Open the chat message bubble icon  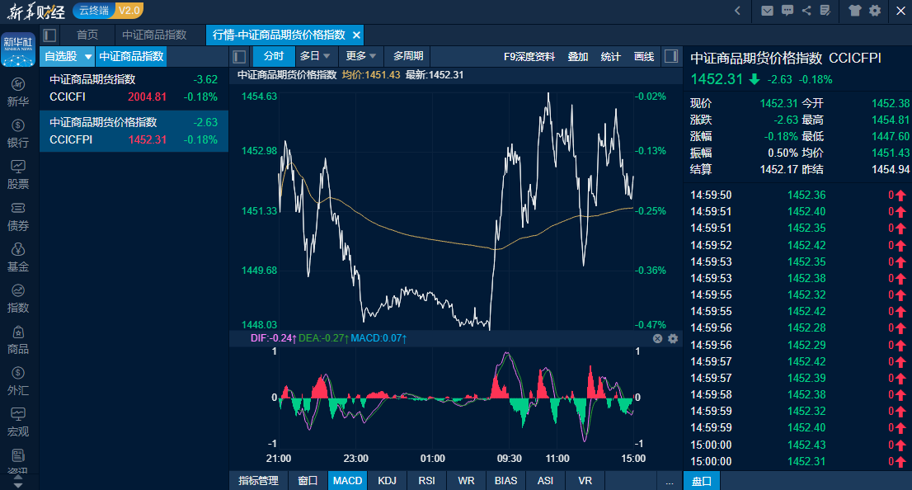tap(787, 11)
